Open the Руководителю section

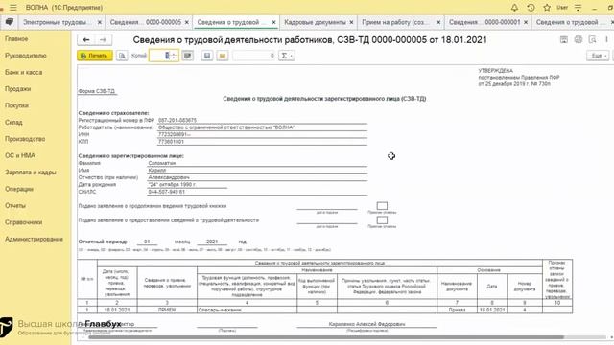(x=26, y=56)
